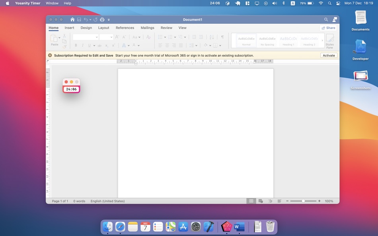The height and width of the screenshot is (236, 378).
Task: Click the Bullets list icon
Action: point(160,37)
